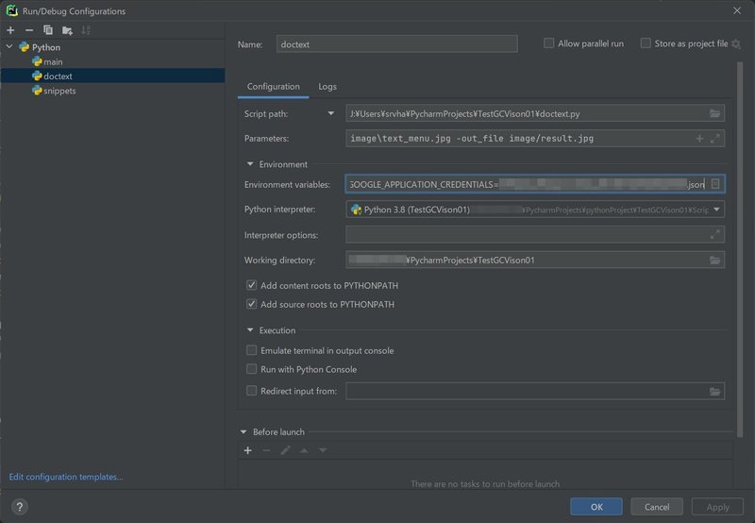Screen dimensions: 755x523
Task: Save configuration to a new folder
Action: click(67, 30)
